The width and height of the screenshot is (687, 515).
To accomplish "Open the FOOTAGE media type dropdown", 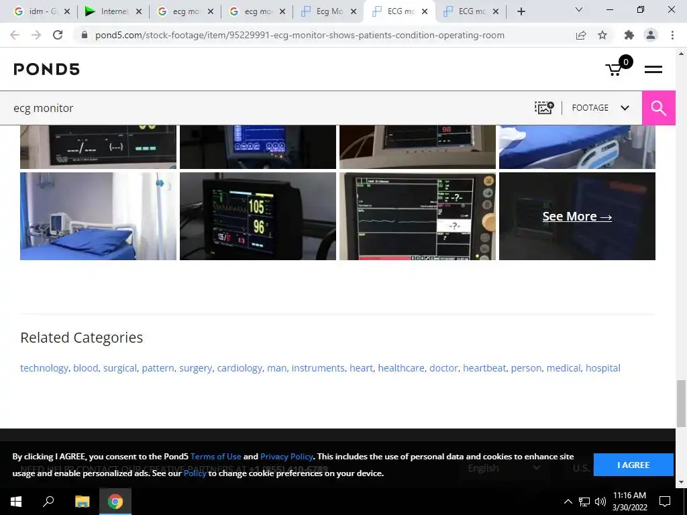I will coord(600,108).
